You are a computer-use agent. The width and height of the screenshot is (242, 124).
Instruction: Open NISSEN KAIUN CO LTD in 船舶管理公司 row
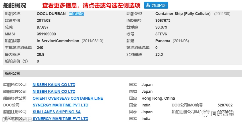[54, 91]
